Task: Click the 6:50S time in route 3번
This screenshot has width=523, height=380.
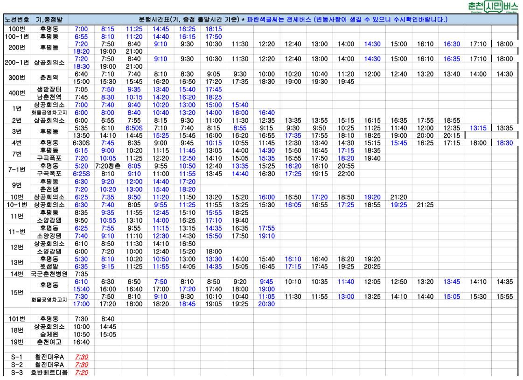Action: pyautogui.click(x=134, y=128)
